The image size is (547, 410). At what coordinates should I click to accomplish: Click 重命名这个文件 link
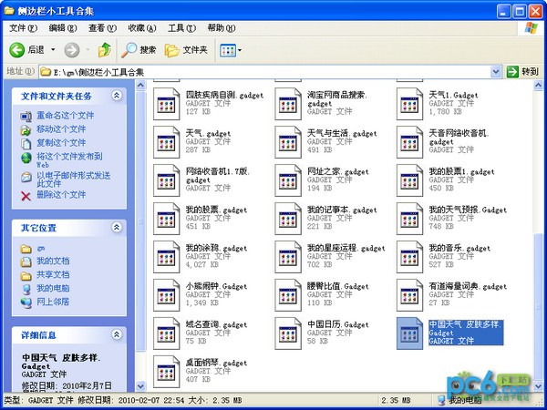tap(66, 116)
